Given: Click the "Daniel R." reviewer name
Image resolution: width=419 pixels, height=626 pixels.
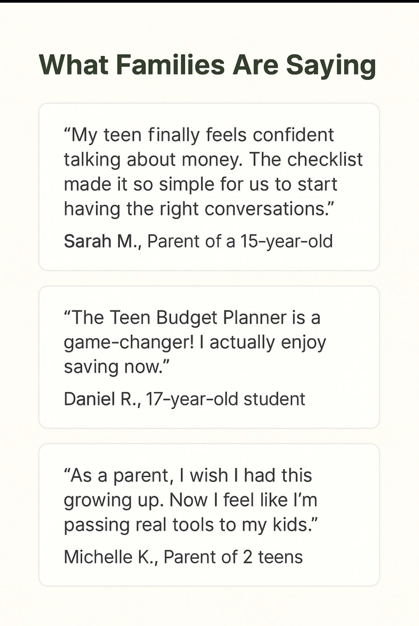Looking at the screenshot, I should click(x=102, y=399).
